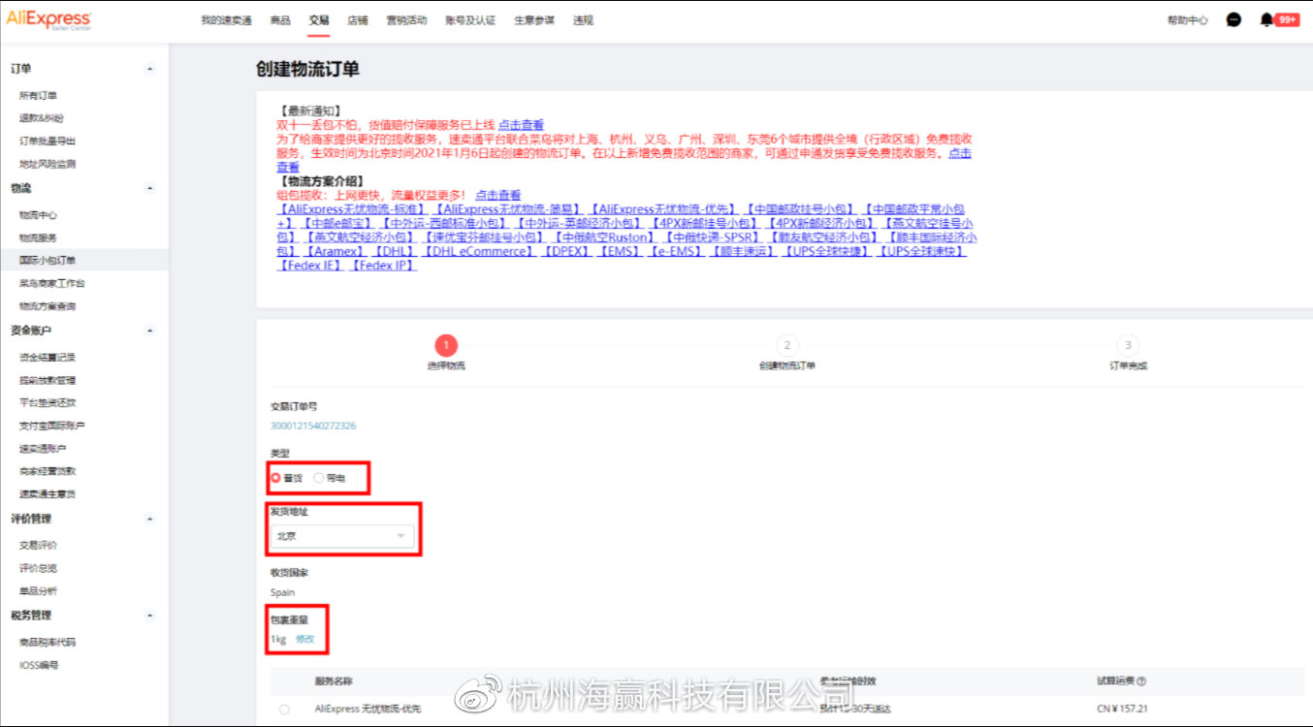Go to 退款&纠纷 in the sidebar
Viewport: 1313px width, 727px height.
(42, 117)
